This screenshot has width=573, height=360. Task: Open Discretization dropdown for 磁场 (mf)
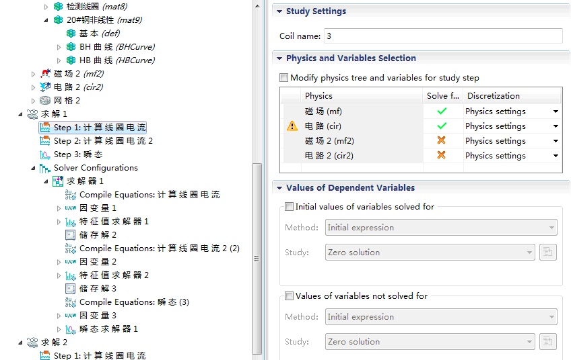(556, 111)
